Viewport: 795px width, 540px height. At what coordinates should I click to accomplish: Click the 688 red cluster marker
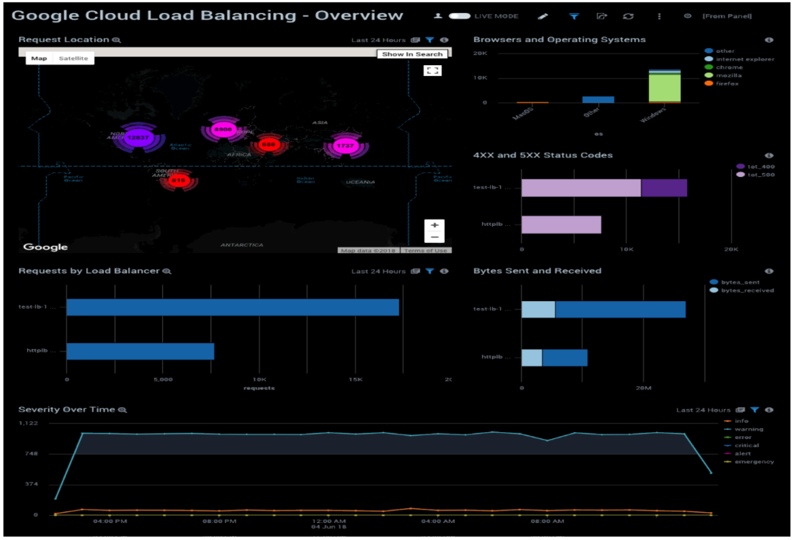pos(269,145)
